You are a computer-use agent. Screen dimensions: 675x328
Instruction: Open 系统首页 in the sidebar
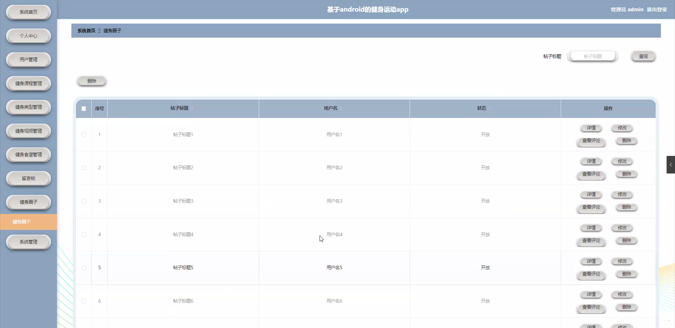[x=28, y=12]
